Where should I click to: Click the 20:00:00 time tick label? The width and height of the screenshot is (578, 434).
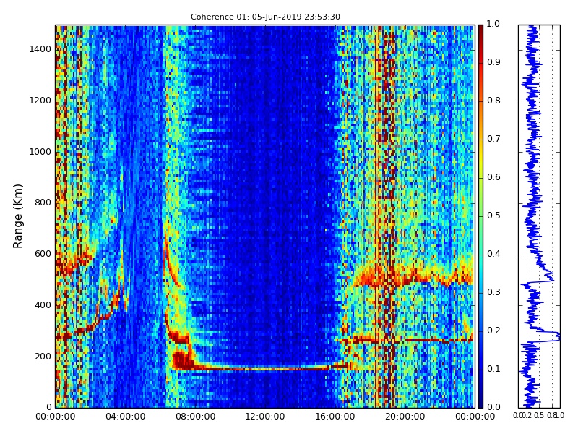[x=405, y=417]
